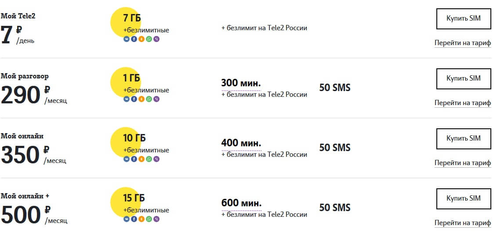This screenshot has width=497, height=233.
Task: Click WhatsApp icon in Мой разговор row
Action: pyautogui.click(x=149, y=99)
